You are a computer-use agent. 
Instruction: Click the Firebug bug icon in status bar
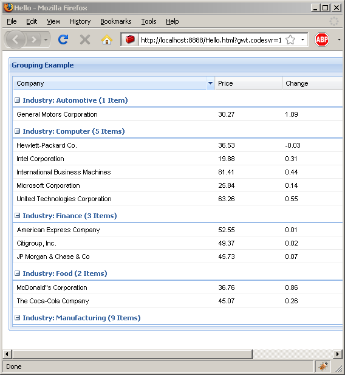(323, 366)
